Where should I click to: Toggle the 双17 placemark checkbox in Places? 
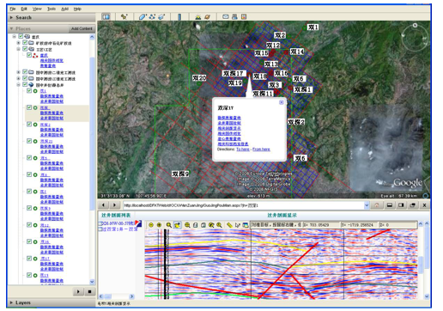(x=29, y=259)
